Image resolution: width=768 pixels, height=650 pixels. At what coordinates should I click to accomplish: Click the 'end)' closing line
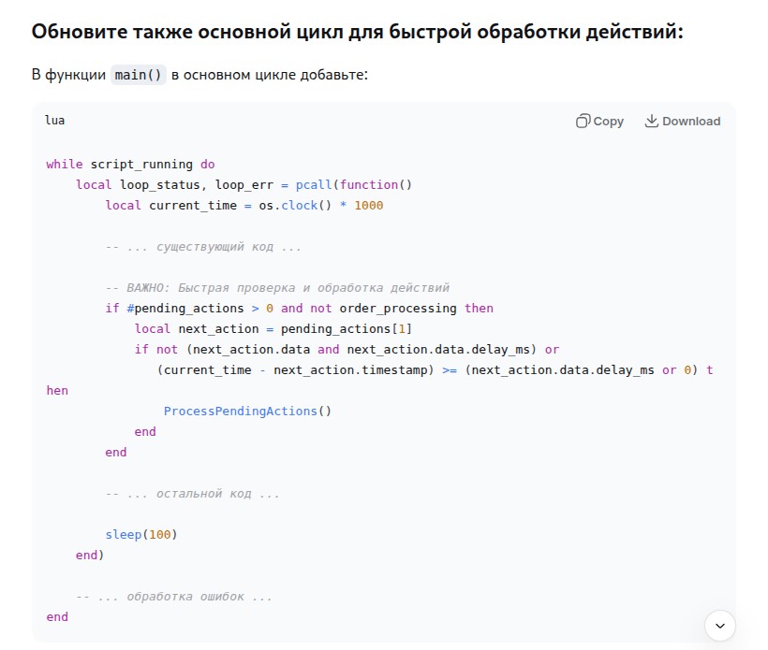tap(90, 555)
